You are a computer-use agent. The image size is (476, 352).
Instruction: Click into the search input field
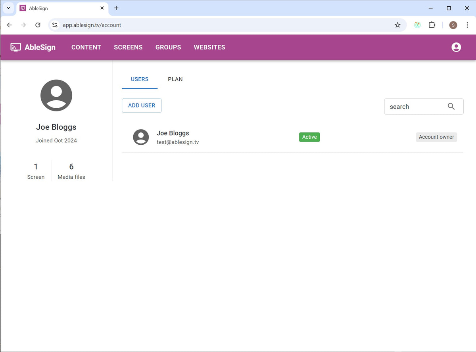pyautogui.click(x=415, y=107)
